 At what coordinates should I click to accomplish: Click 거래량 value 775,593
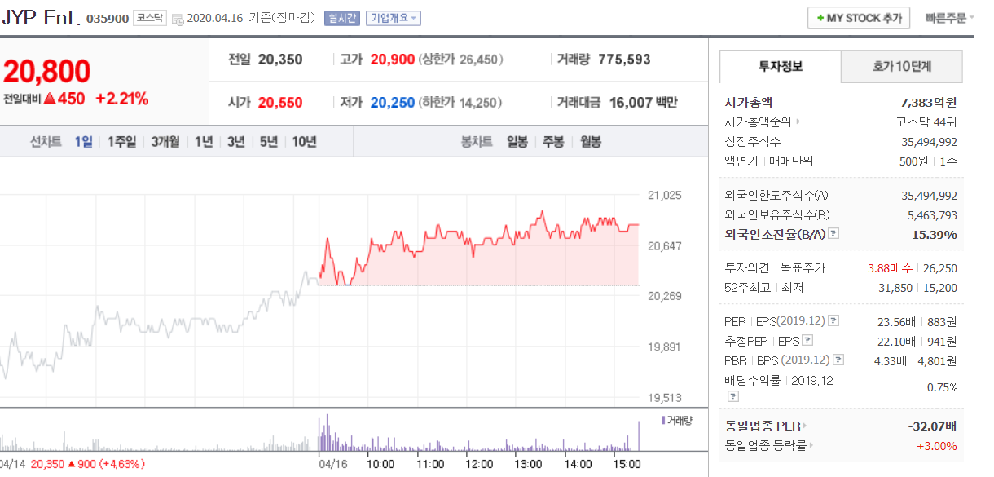pyautogui.click(x=624, y=60)
